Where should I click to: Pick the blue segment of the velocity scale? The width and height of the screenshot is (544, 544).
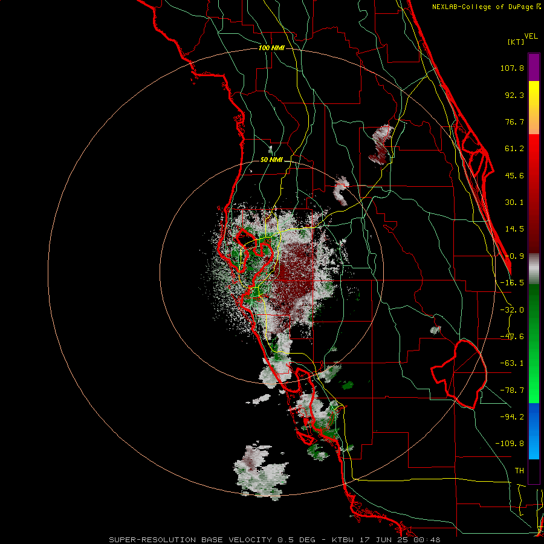click(534, 431)
